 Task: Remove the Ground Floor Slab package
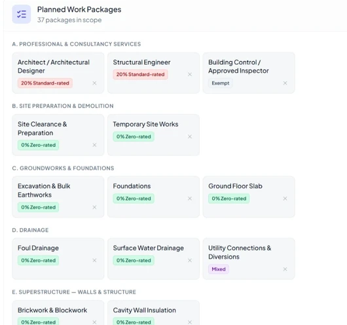point(285,199)
